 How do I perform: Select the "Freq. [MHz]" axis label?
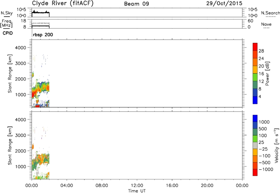pyautogui.click(x=6, y=24)
